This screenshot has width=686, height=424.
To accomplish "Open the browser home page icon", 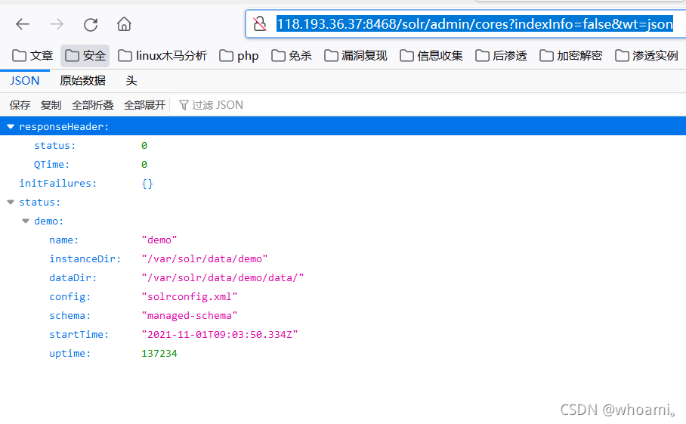I will click(124, 23).
